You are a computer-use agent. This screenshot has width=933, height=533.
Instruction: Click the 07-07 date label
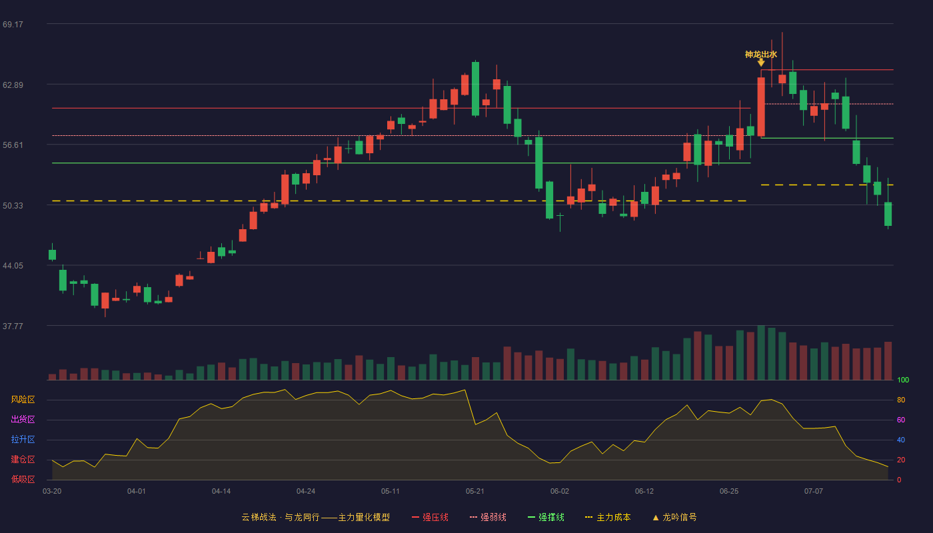[814, 491]
